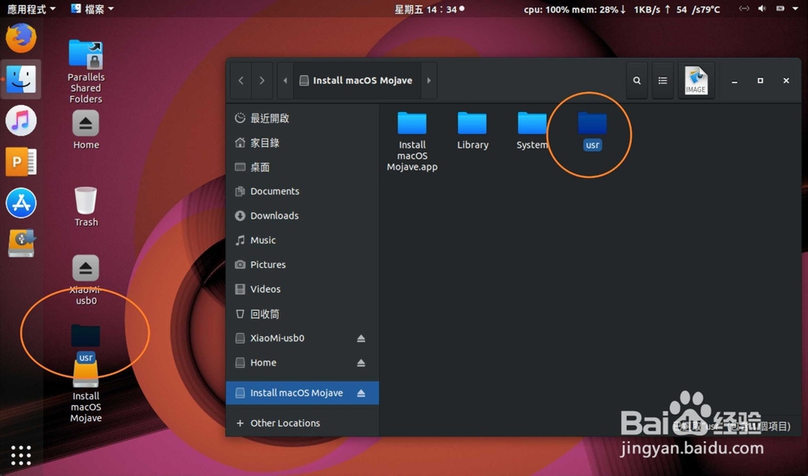Open system menu dropdown arrow
Image resolution: width=808 pixels, height=476 pixels.
point(795,9)
